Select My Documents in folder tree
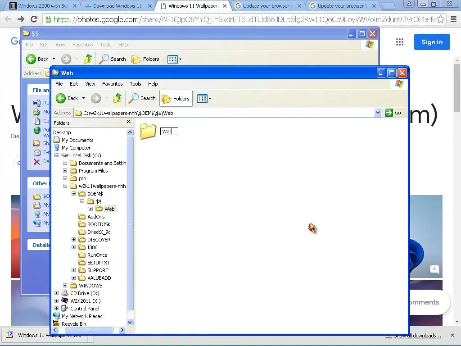 [x=77, y=140]
